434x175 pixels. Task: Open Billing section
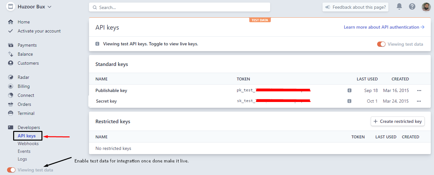(24, 86)
